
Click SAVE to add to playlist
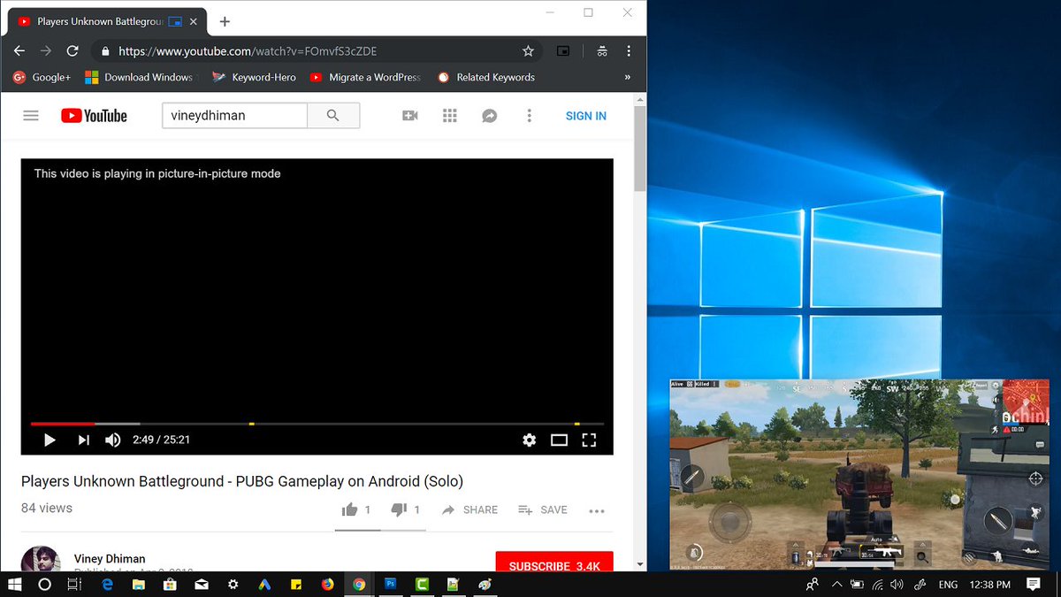(543, 509)
